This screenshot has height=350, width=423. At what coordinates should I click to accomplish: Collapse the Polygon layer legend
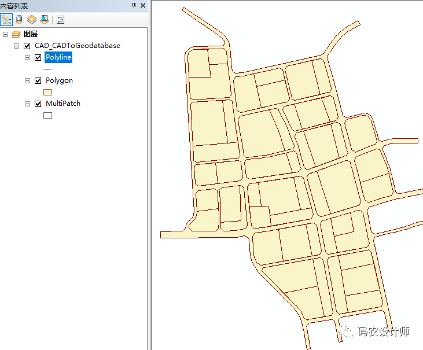27,80
